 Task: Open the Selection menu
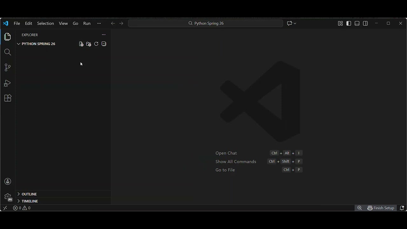45,23
